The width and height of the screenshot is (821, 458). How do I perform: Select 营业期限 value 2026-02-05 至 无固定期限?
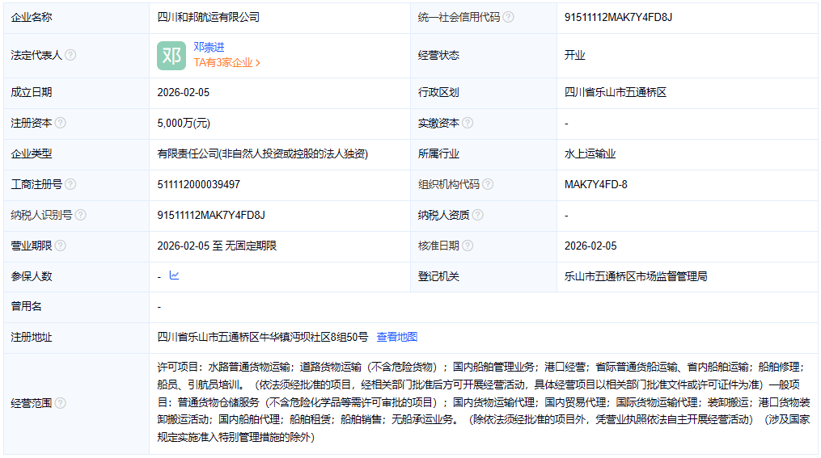pos(217,246)
